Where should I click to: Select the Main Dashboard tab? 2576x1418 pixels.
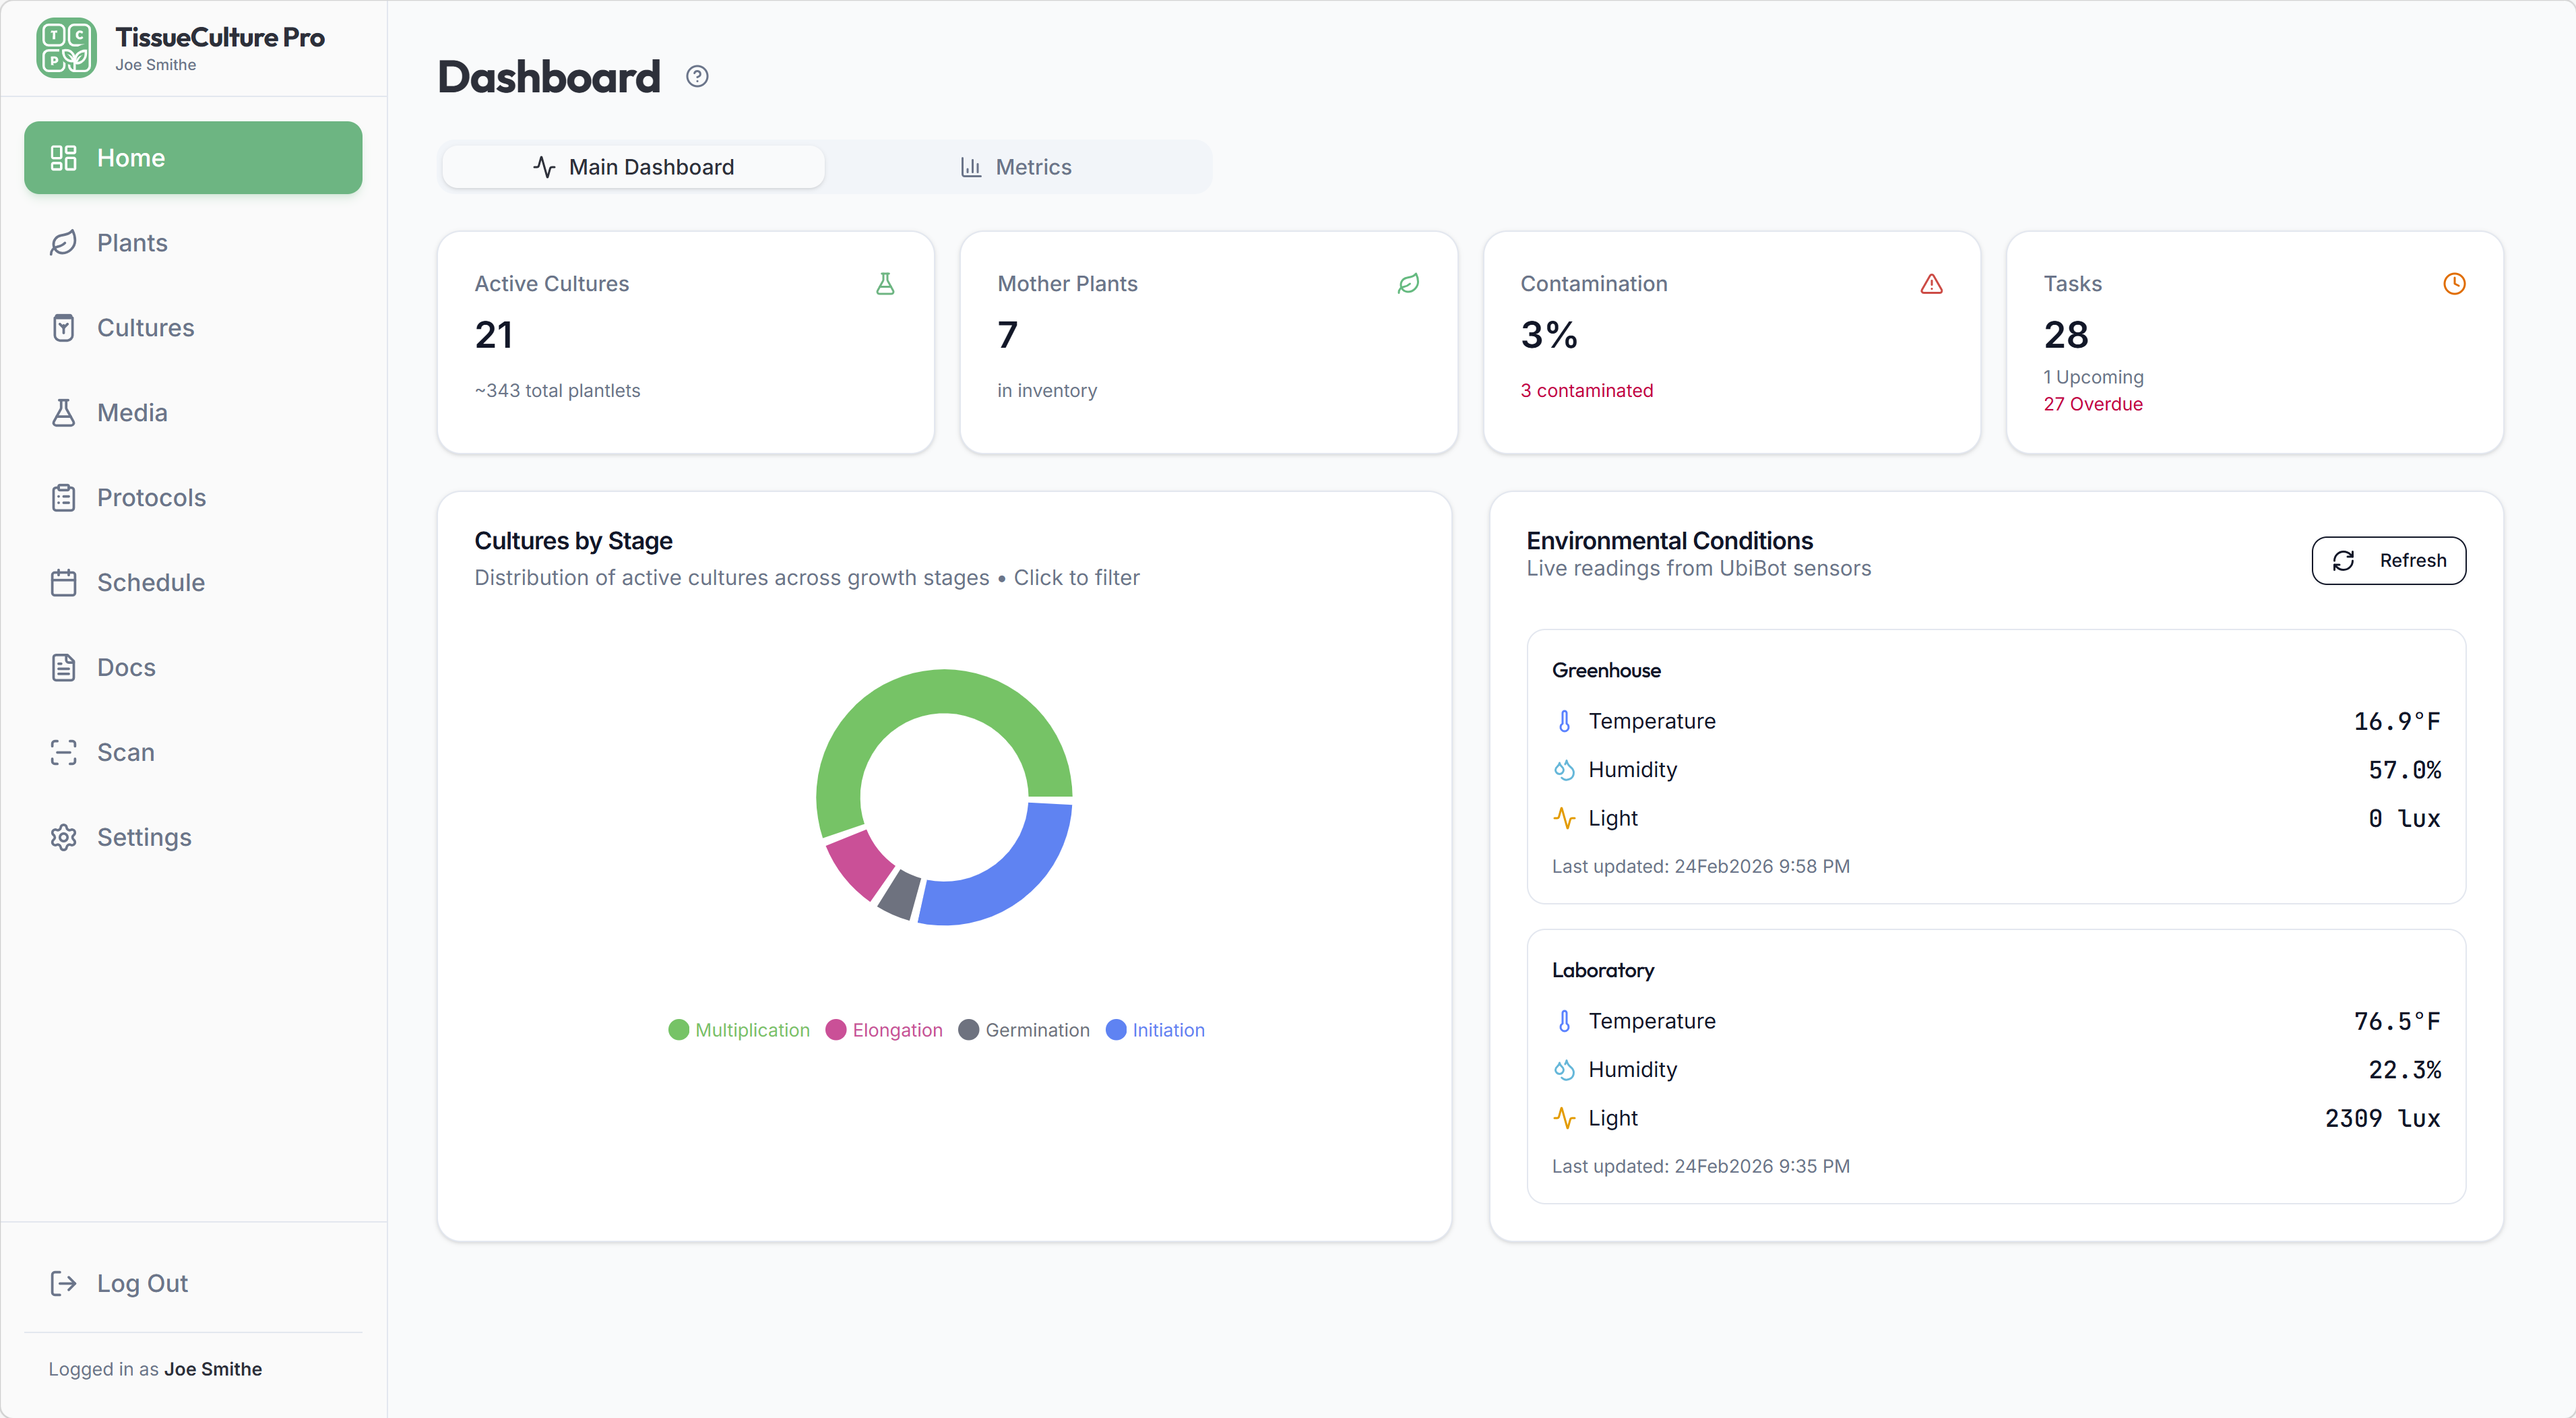coord(634,166)
